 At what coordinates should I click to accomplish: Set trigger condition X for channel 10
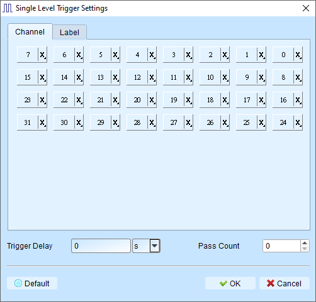coord(225,77)
